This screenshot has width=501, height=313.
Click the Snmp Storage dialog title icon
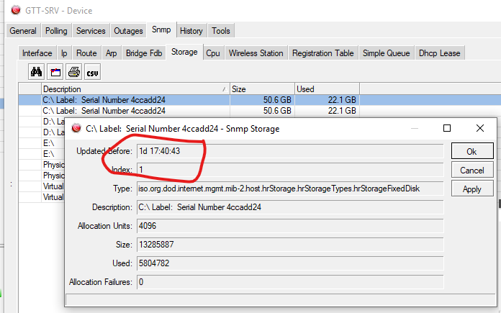point(76,128)
